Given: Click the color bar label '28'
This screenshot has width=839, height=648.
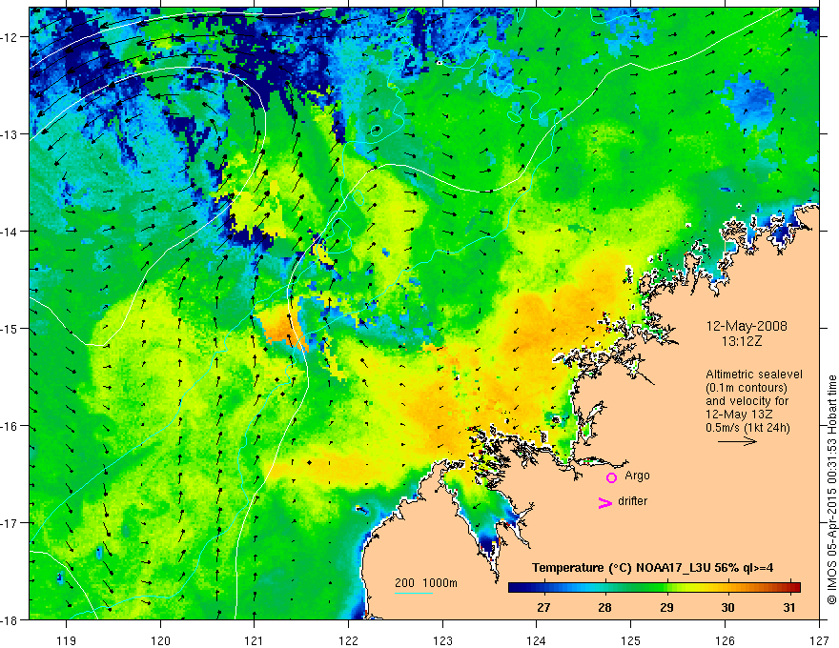Looking at the screenshot, I should [x=604, y=607].
